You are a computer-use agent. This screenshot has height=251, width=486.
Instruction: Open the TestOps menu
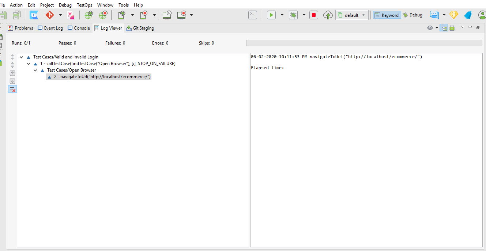click(84, 5)
